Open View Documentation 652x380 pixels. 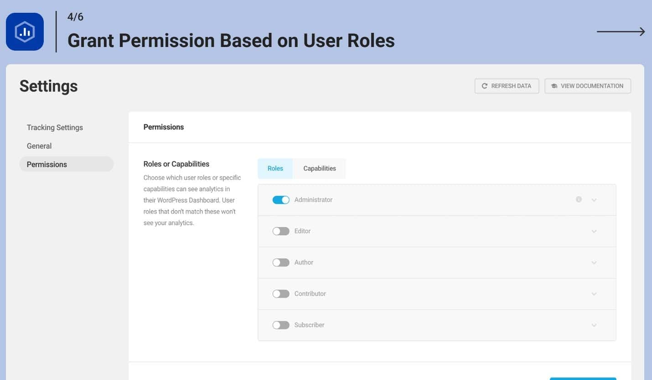pyautogui.click(x=587, y=86)
